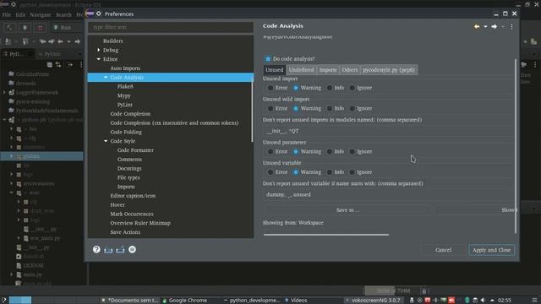
Task: Switch to the Others tab
Action: (349, 69)
